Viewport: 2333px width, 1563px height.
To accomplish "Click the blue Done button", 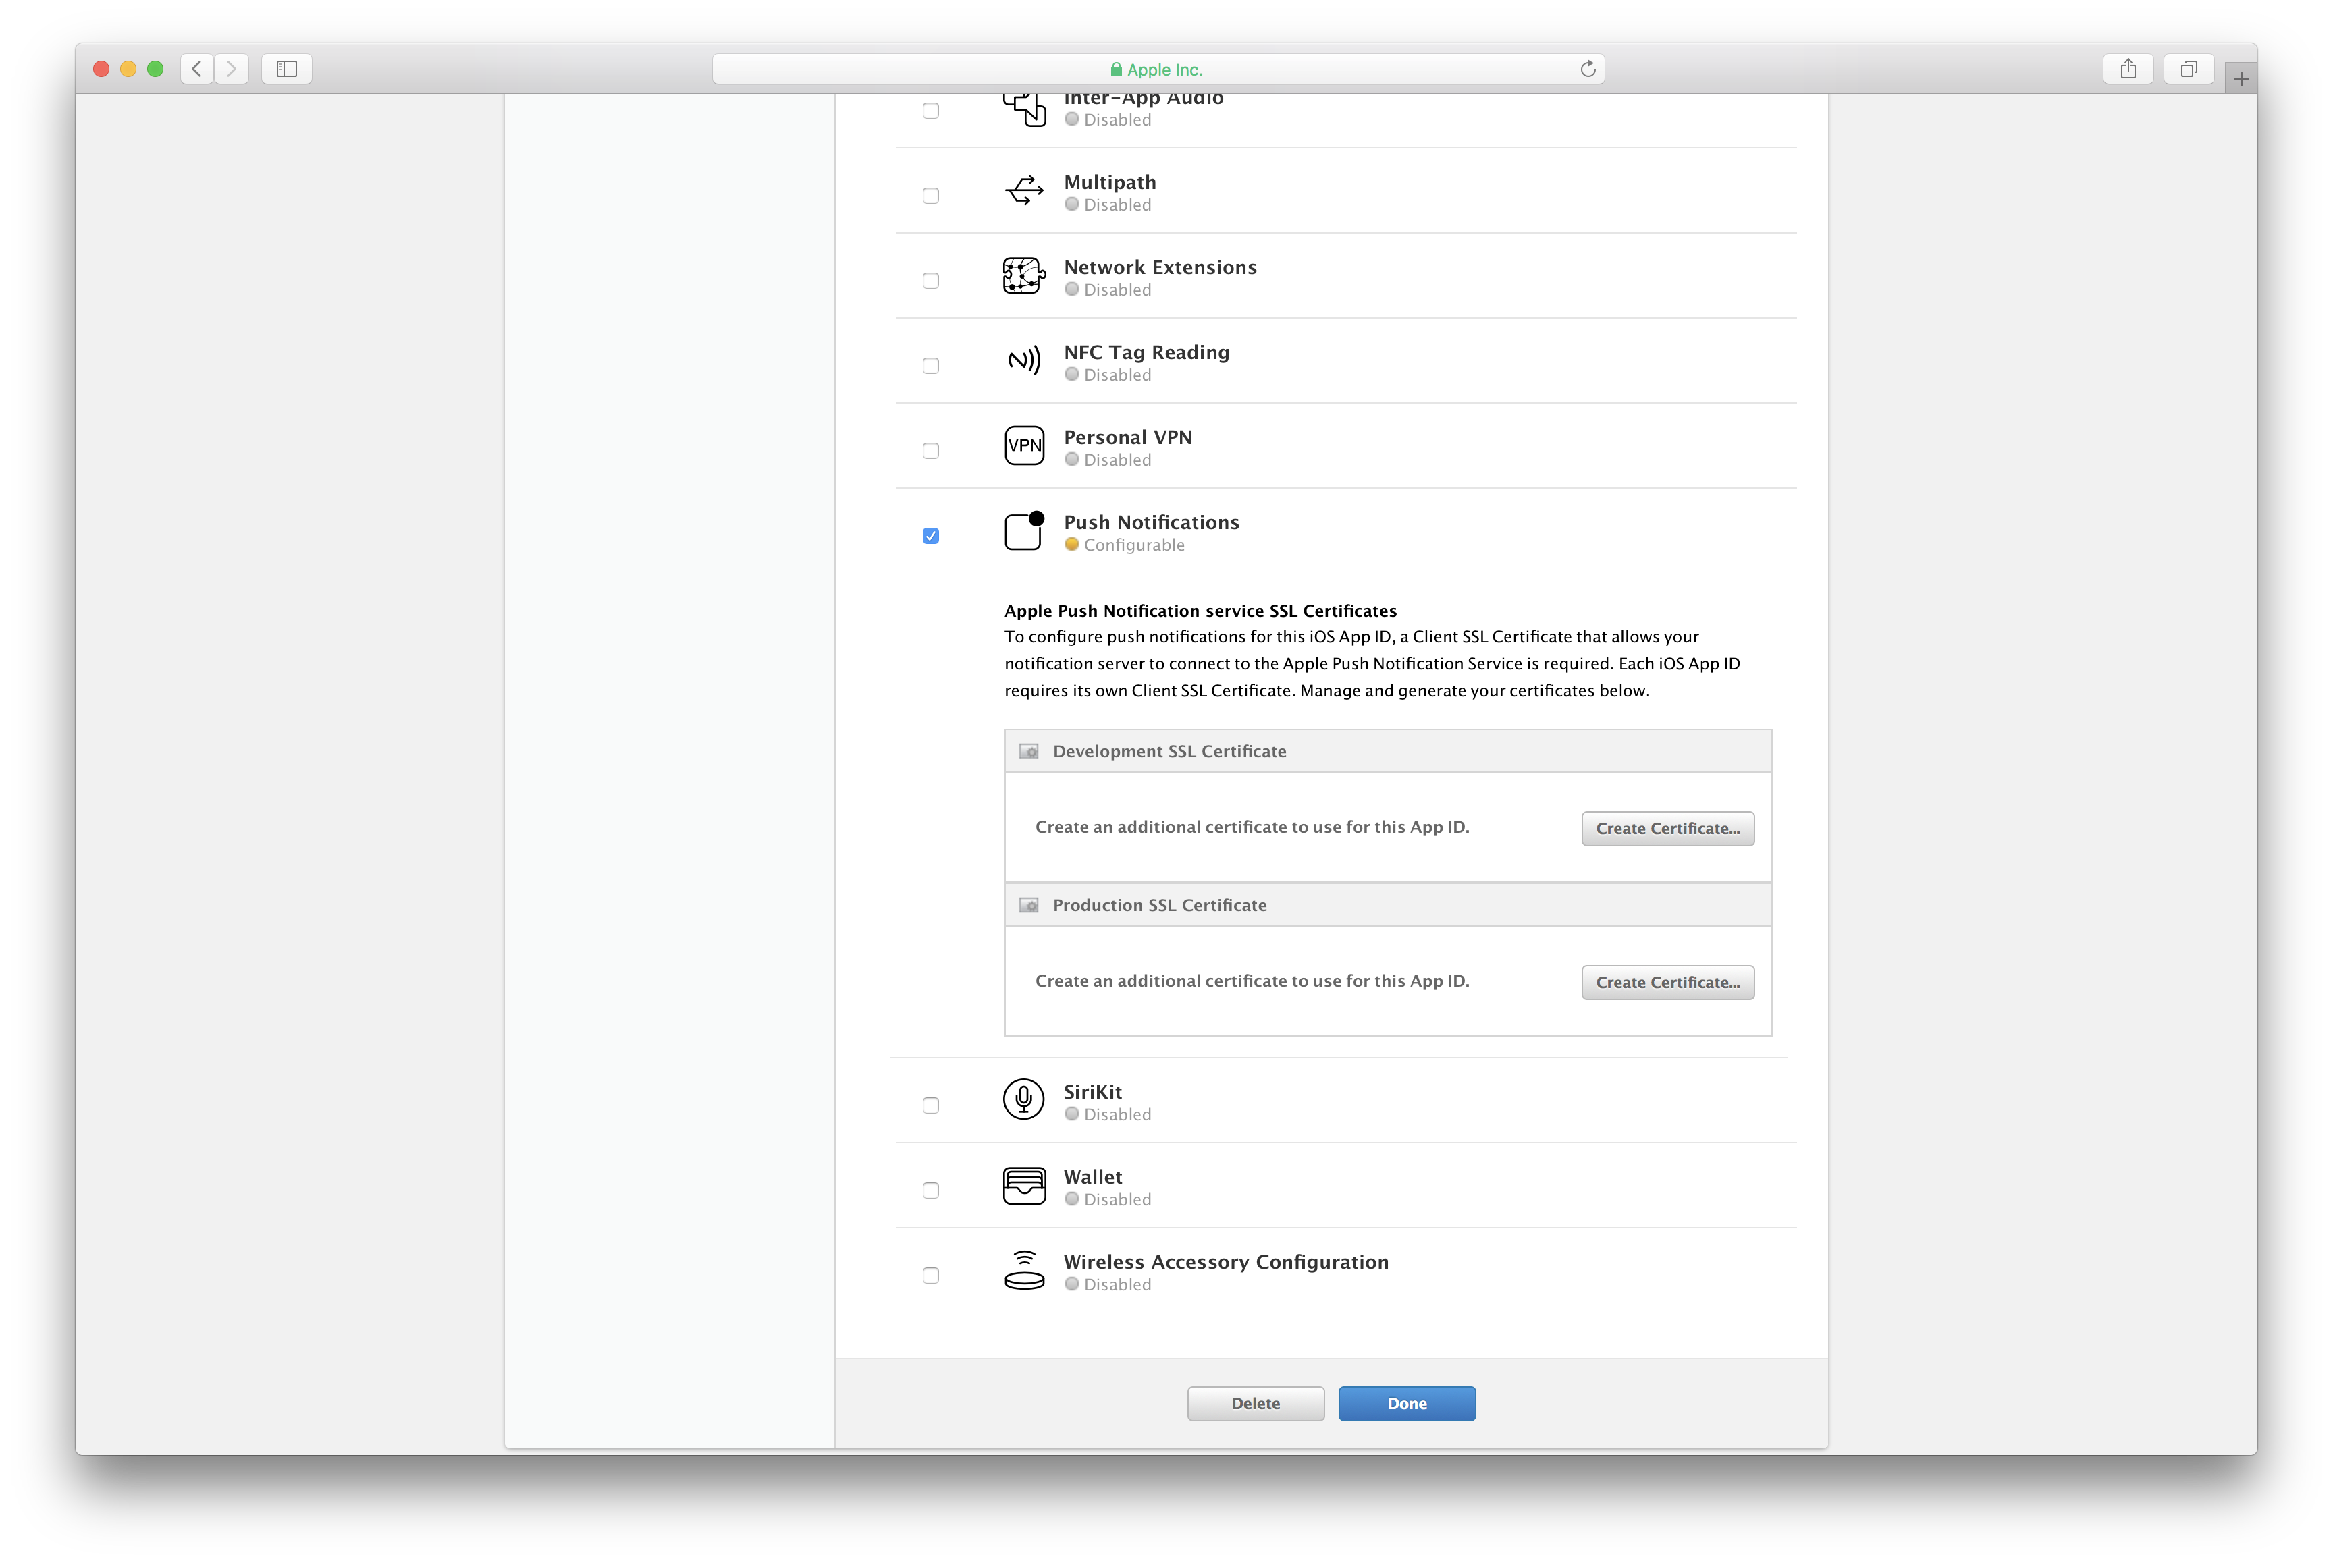I will pyautogui.click(x=1407, y=1404).
